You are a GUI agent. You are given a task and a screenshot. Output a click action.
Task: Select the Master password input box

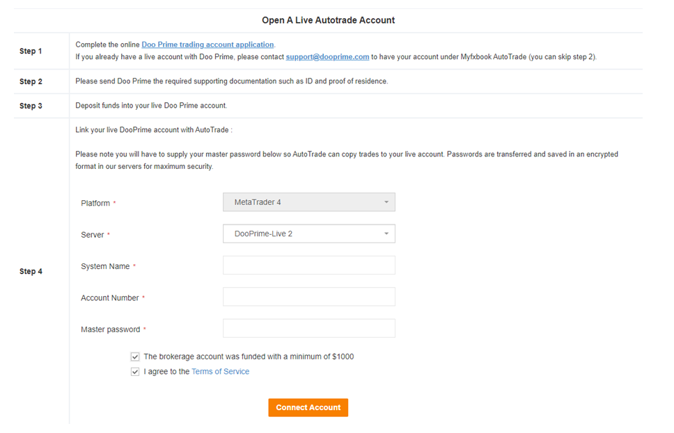[x=309, y=328]
